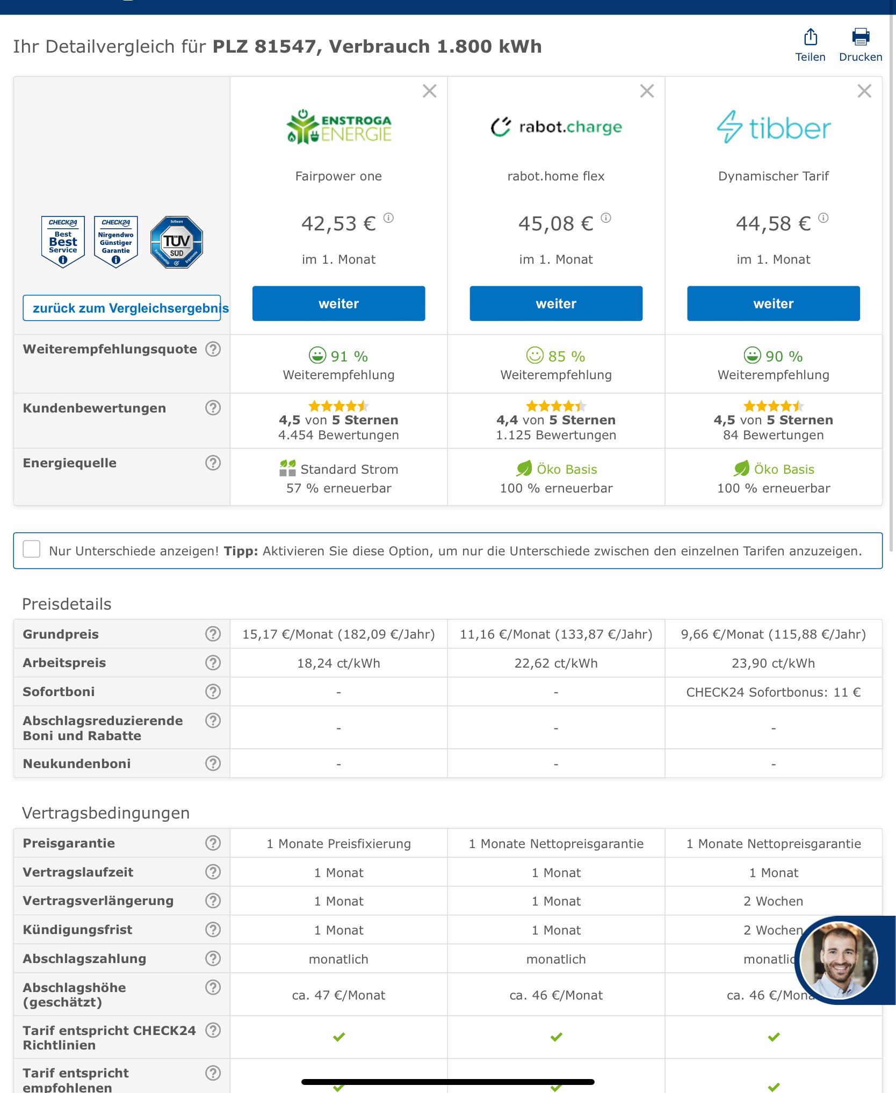Open help for Abschlagshöhe (geschätzt)
The image size is (896, 1093).
213,988
